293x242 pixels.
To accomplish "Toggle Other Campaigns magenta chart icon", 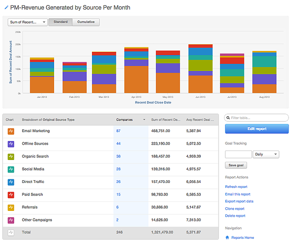I will pos(11,220).
